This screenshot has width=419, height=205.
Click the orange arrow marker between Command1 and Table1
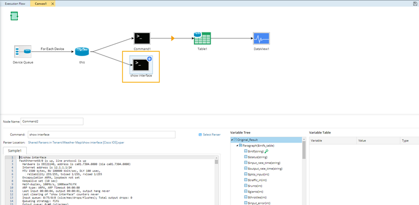173,38
